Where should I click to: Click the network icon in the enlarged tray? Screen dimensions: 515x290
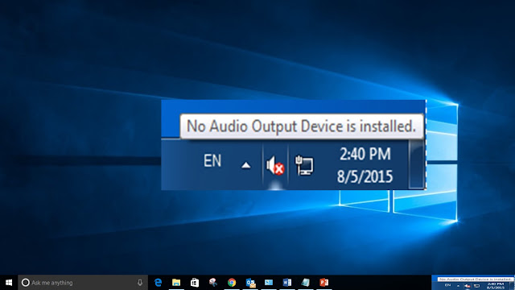coord(304,165)
